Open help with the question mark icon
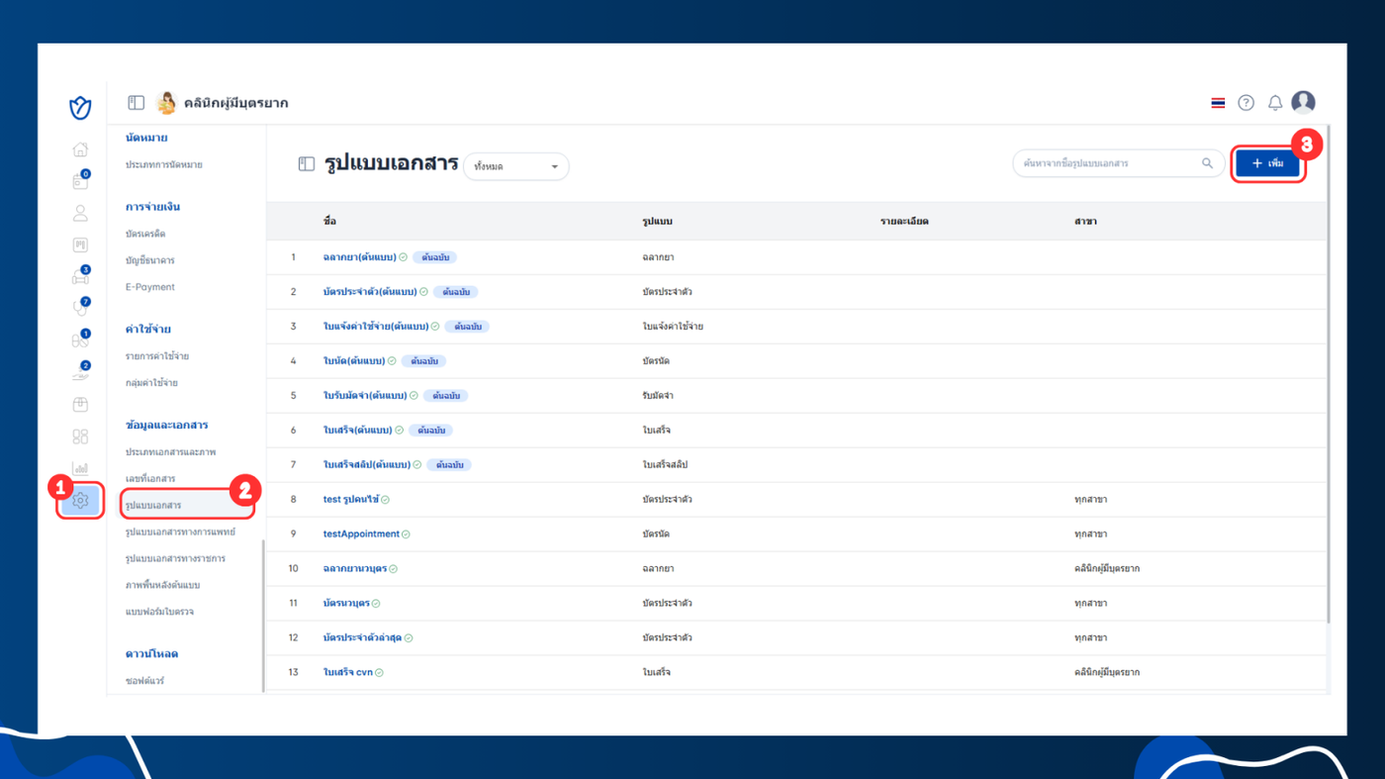Viewport: 1385px width, 779px height. [x=1246, y=103]
